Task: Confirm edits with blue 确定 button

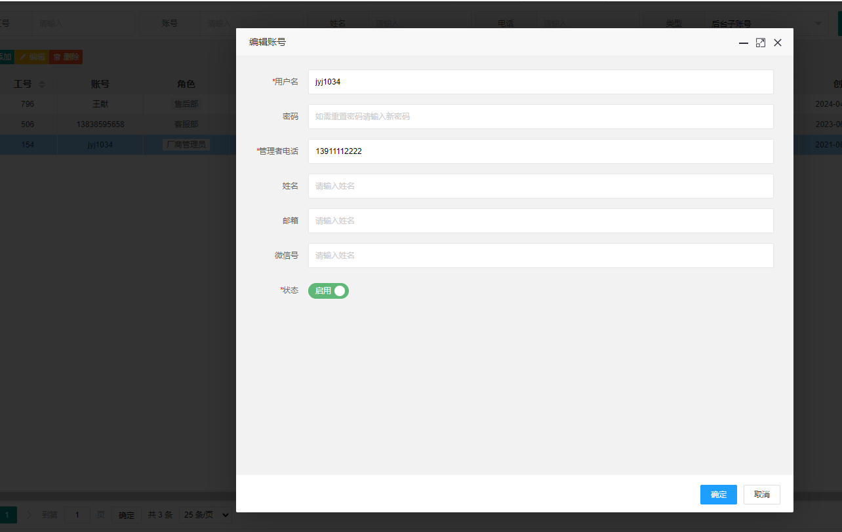Action: [x=719, y=495]
